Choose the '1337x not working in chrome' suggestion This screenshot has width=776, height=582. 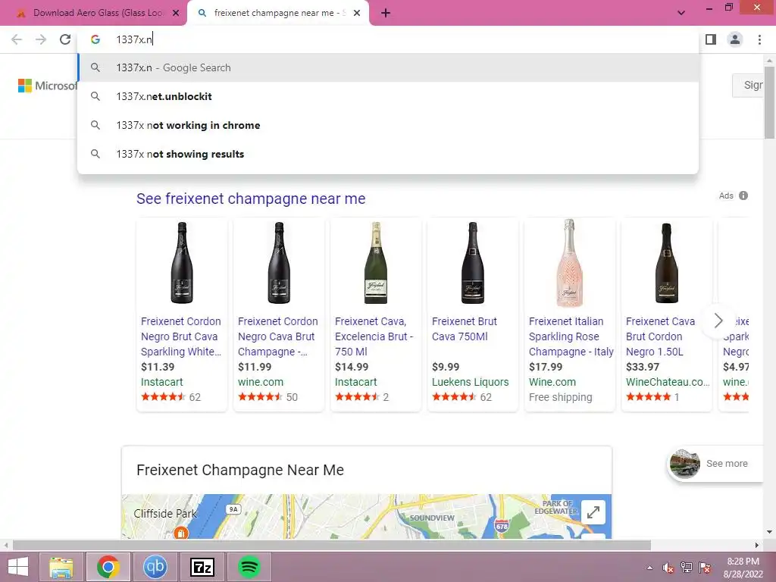[389, 125]
